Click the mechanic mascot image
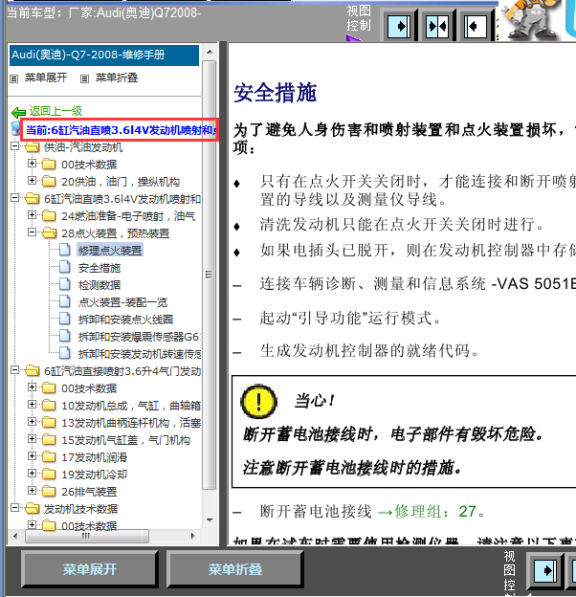 coord(531,19)
